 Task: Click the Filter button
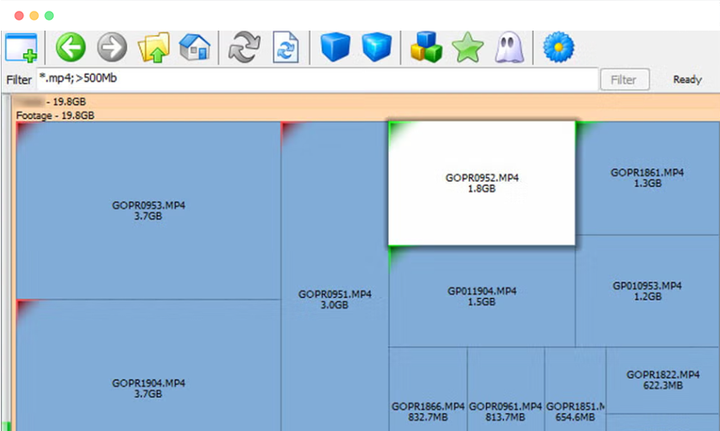623,79
